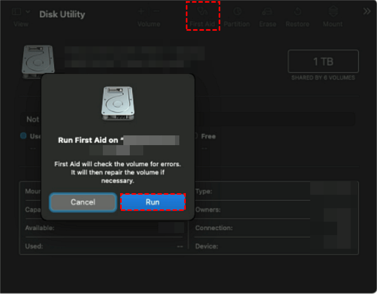The image size is (377, 294).
Task: Click the blue Used legend dot
Action: coord(23,136)
